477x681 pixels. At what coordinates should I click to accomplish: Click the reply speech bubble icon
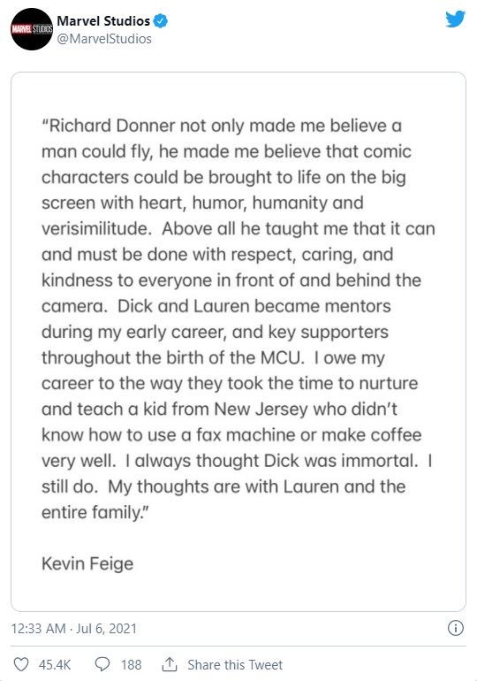point(102,664)
